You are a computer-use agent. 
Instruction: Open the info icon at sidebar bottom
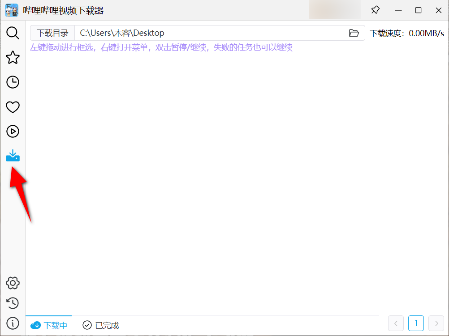pos(13,323)
